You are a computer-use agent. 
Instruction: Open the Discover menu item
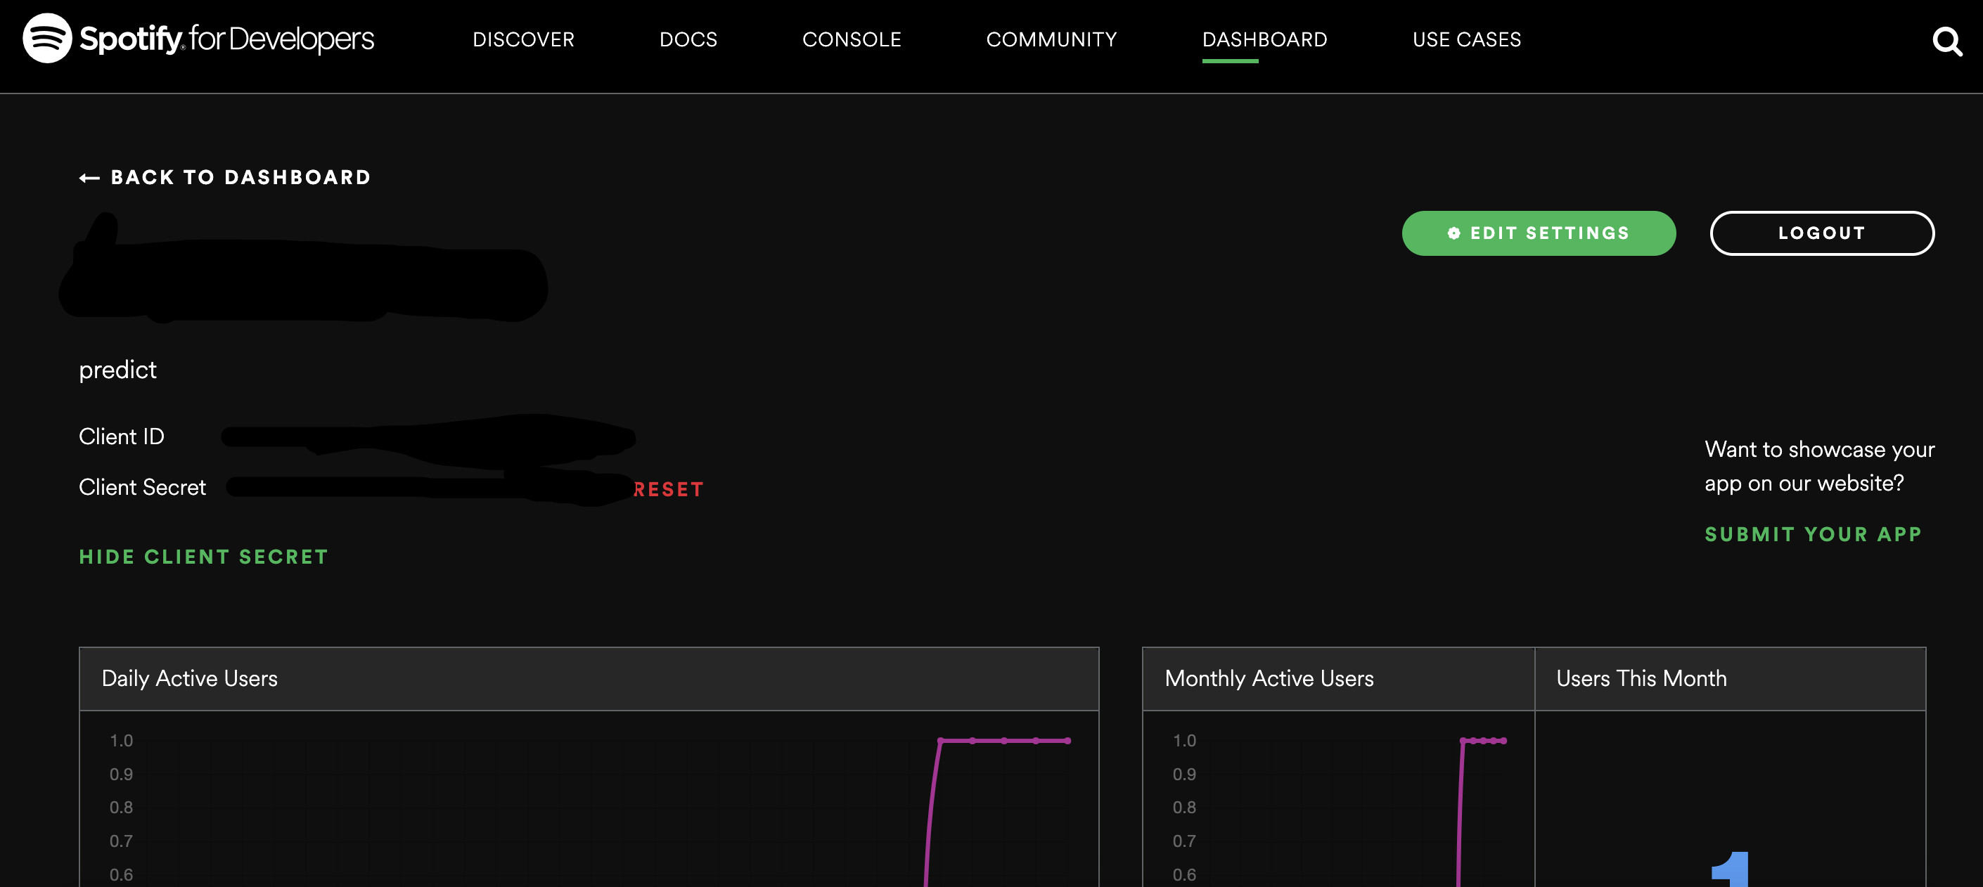523,39
